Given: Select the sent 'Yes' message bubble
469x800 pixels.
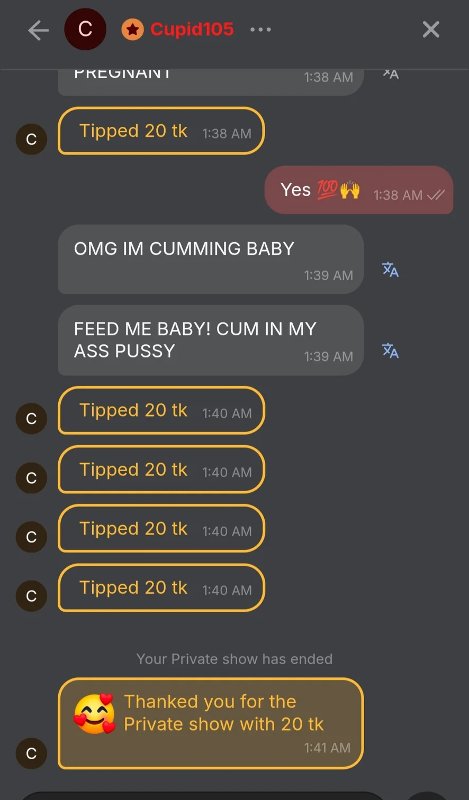Looking at the screenshot, I should coord(359,190).
